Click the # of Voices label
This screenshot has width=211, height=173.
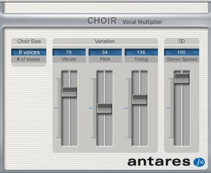point(28,59)
